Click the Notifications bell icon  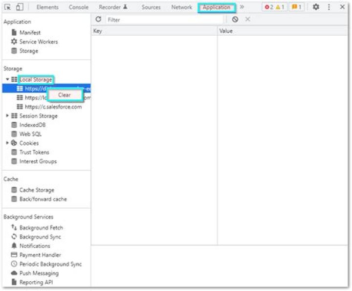[x=14, y=246]
